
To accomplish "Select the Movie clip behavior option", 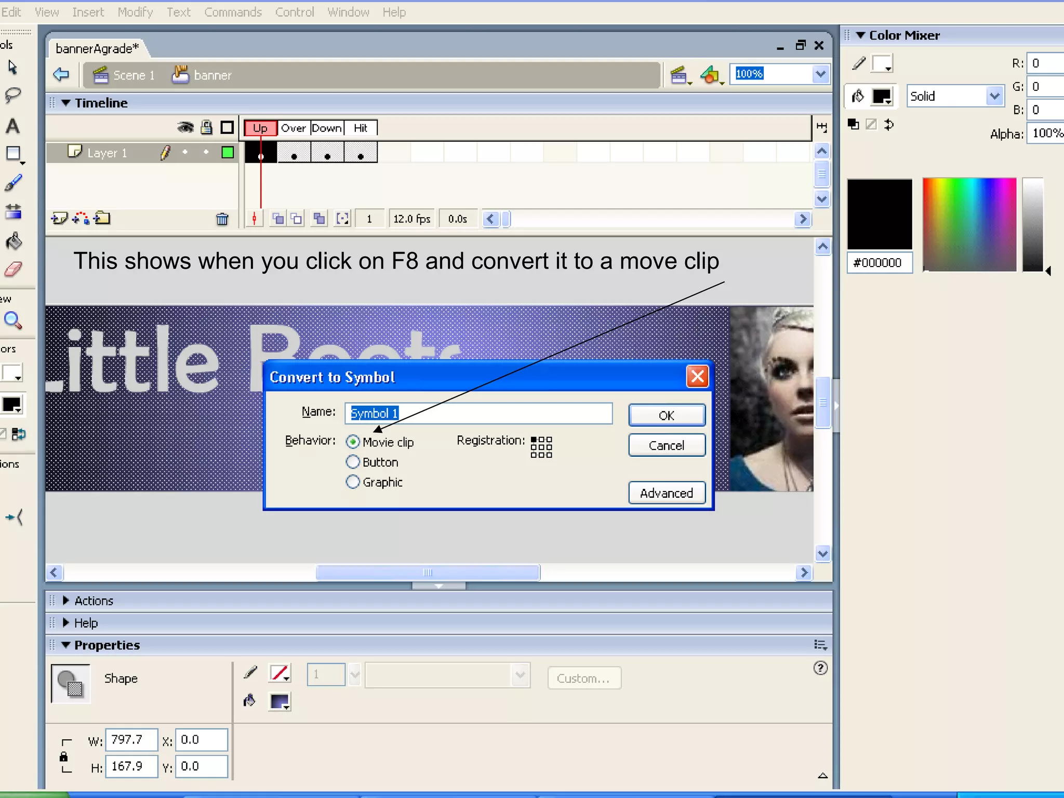I will (x=353, y=442).
